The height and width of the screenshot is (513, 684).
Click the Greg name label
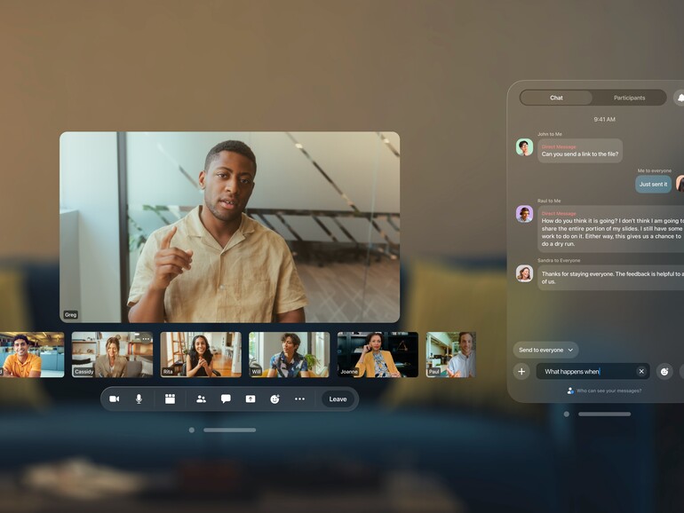71,315
